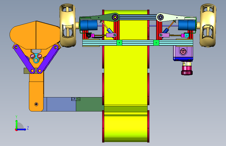Pick the right dark blue damper strut
The width and height of the screenshot is (226, 146).
pos(166,30)
